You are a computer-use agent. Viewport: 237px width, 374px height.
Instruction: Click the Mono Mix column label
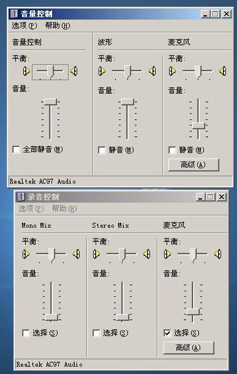37,225
